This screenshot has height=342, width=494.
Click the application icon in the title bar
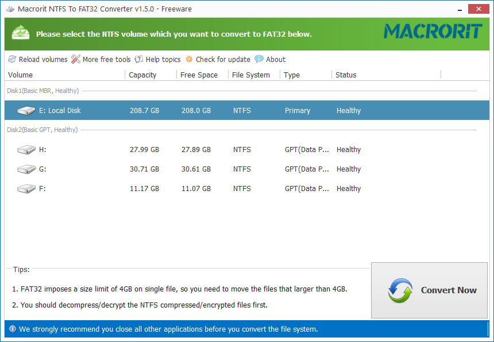tap(10, 9)
